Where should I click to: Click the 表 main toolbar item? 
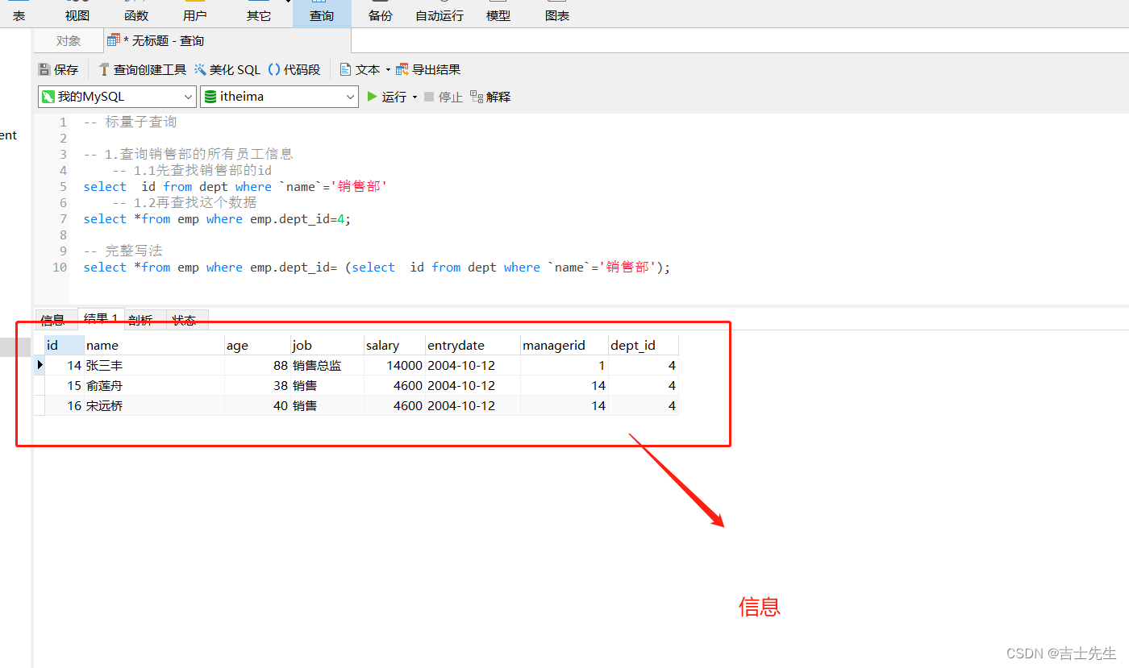click(19, 12)
